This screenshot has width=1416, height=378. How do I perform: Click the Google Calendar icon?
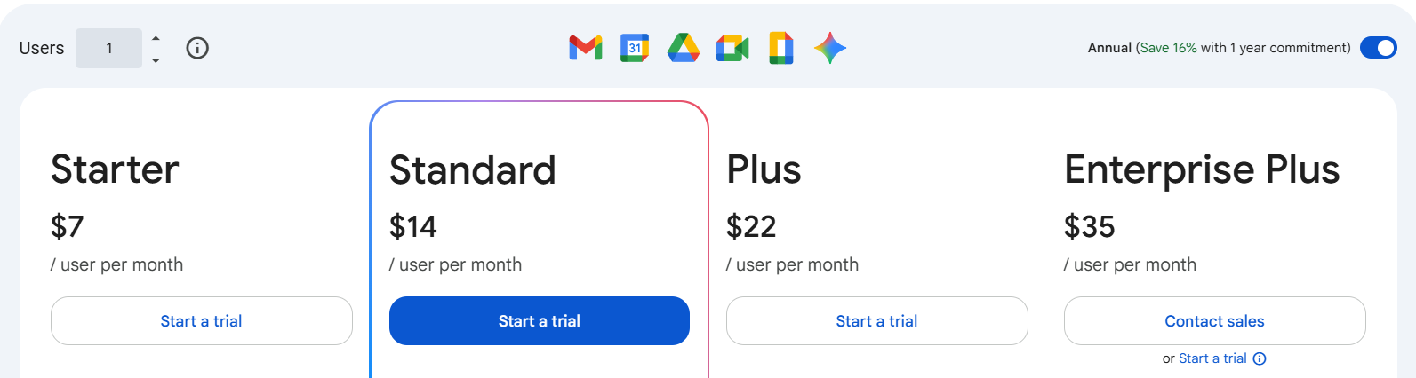pos(635,48)
